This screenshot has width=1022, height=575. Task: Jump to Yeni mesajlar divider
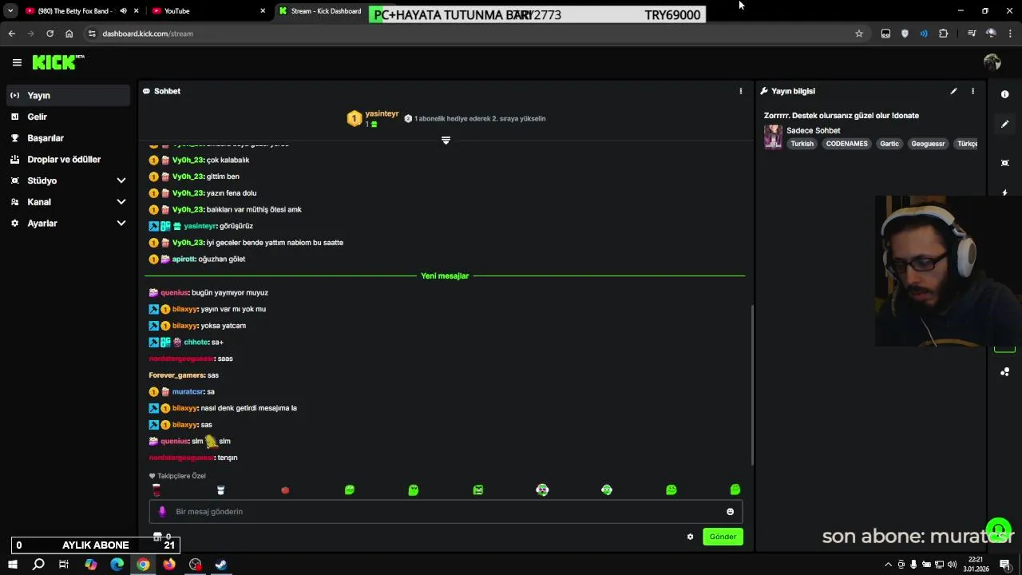tap(445, 276)
